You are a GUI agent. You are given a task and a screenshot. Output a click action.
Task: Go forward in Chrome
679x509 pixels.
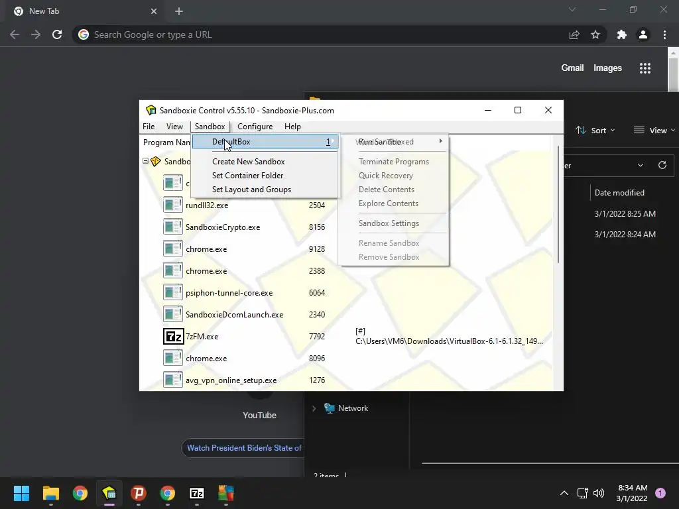click(36, 34)
